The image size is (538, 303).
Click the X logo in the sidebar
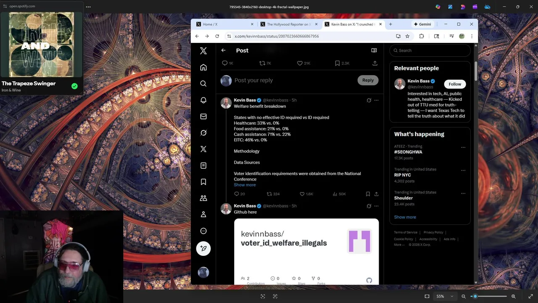tap(203, 51)
